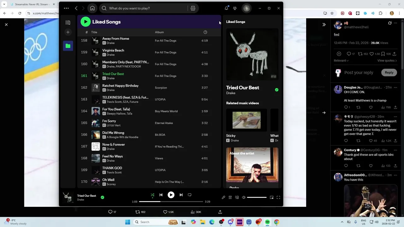
Task: Select song Feel No Ways
Action: [112, 156]
